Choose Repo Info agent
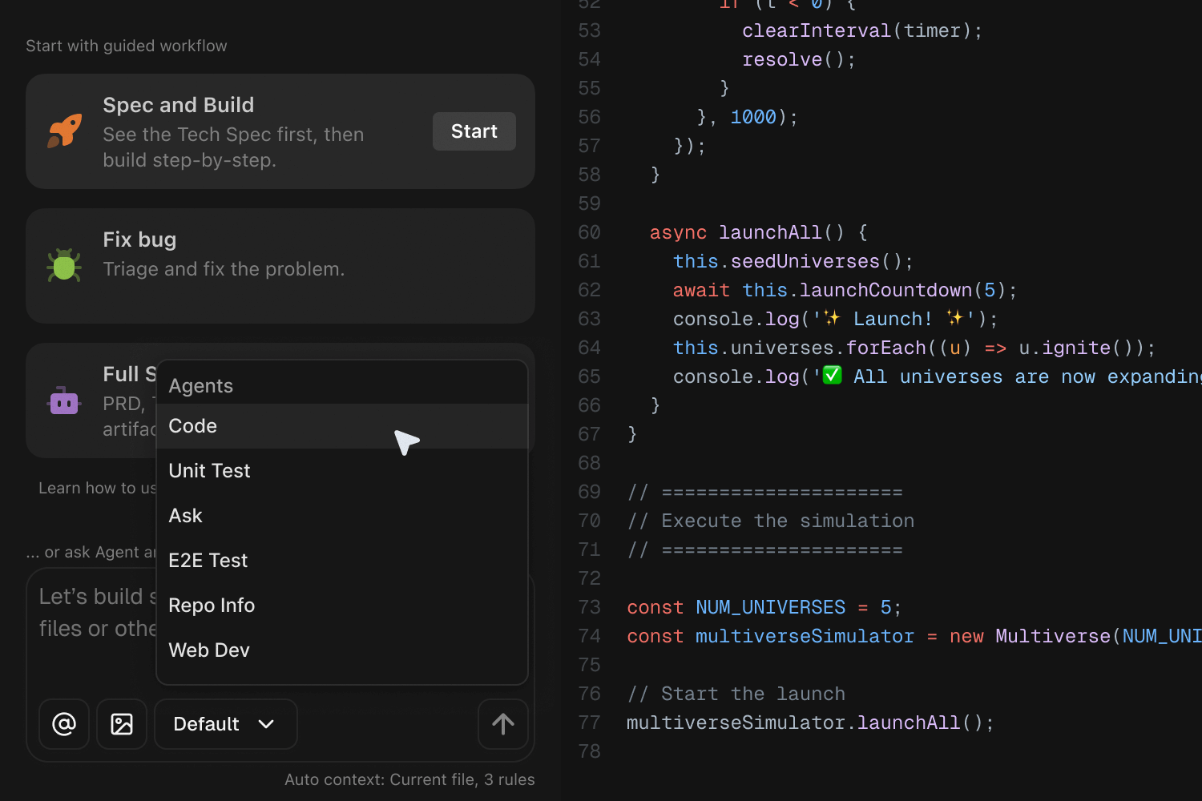1202x801 pixels. click(212, 606)
